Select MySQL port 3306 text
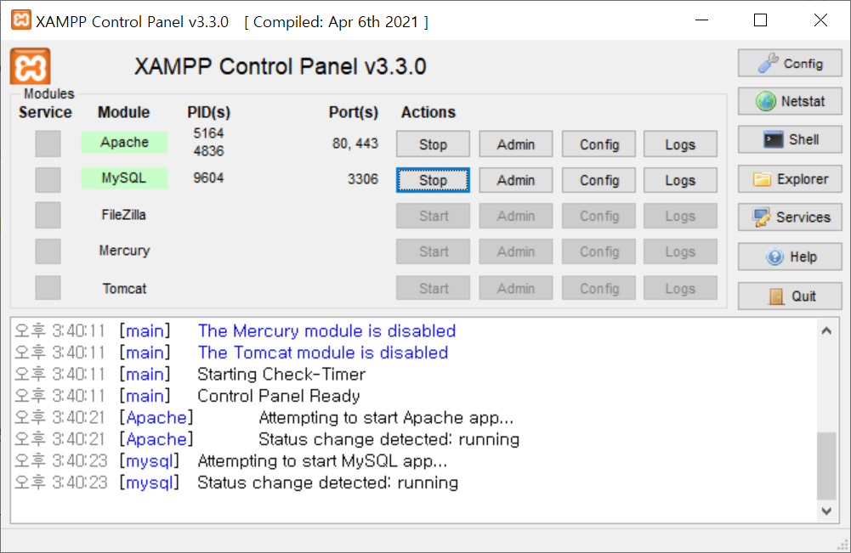851x553 pixels. [362, 179]
